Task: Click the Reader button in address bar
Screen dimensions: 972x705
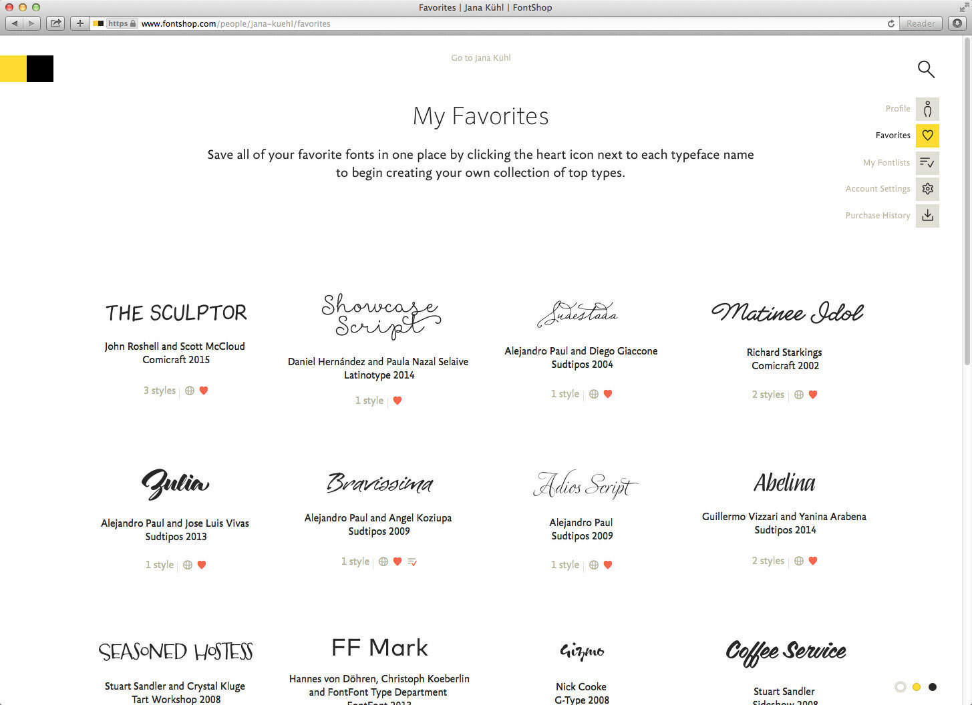Action: point(921,23)
